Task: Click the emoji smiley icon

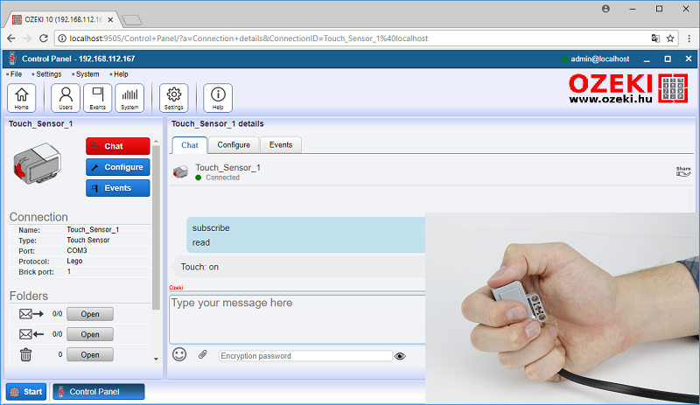Action: [179, 355]
